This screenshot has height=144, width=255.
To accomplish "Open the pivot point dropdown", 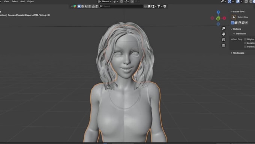I will [115, 2].
